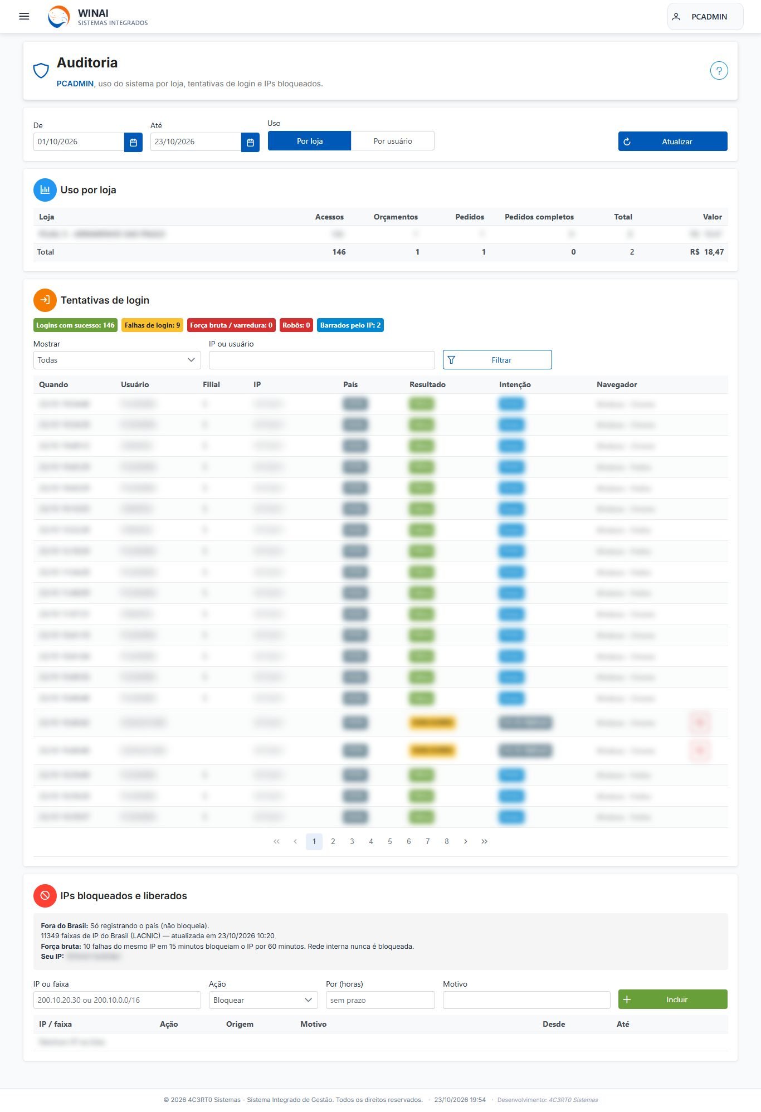The height and width of the screenshot is (1112, 761).
Task: Click the Tentativas de login icon
Action: [45, 300]
